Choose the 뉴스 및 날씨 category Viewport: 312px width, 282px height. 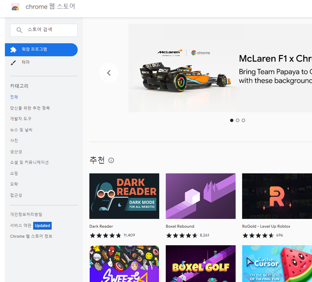point(21,130)
